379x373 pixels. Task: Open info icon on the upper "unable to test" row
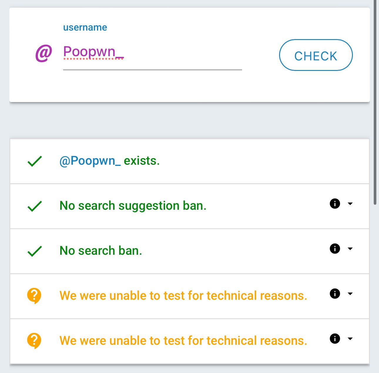335,294
